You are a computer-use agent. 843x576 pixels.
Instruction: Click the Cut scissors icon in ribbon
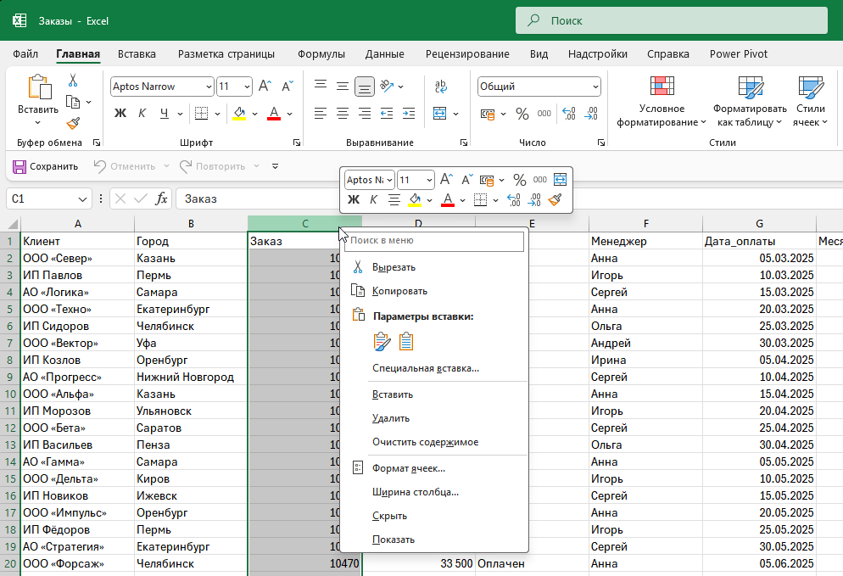[73, 81]
